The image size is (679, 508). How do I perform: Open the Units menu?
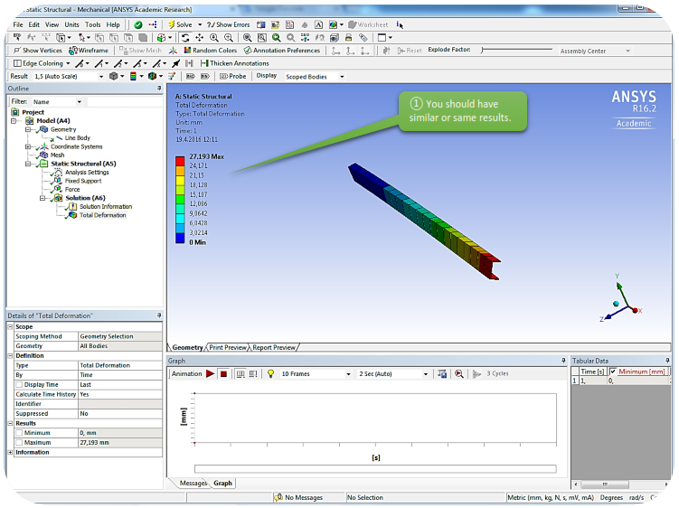click(71, 24)
